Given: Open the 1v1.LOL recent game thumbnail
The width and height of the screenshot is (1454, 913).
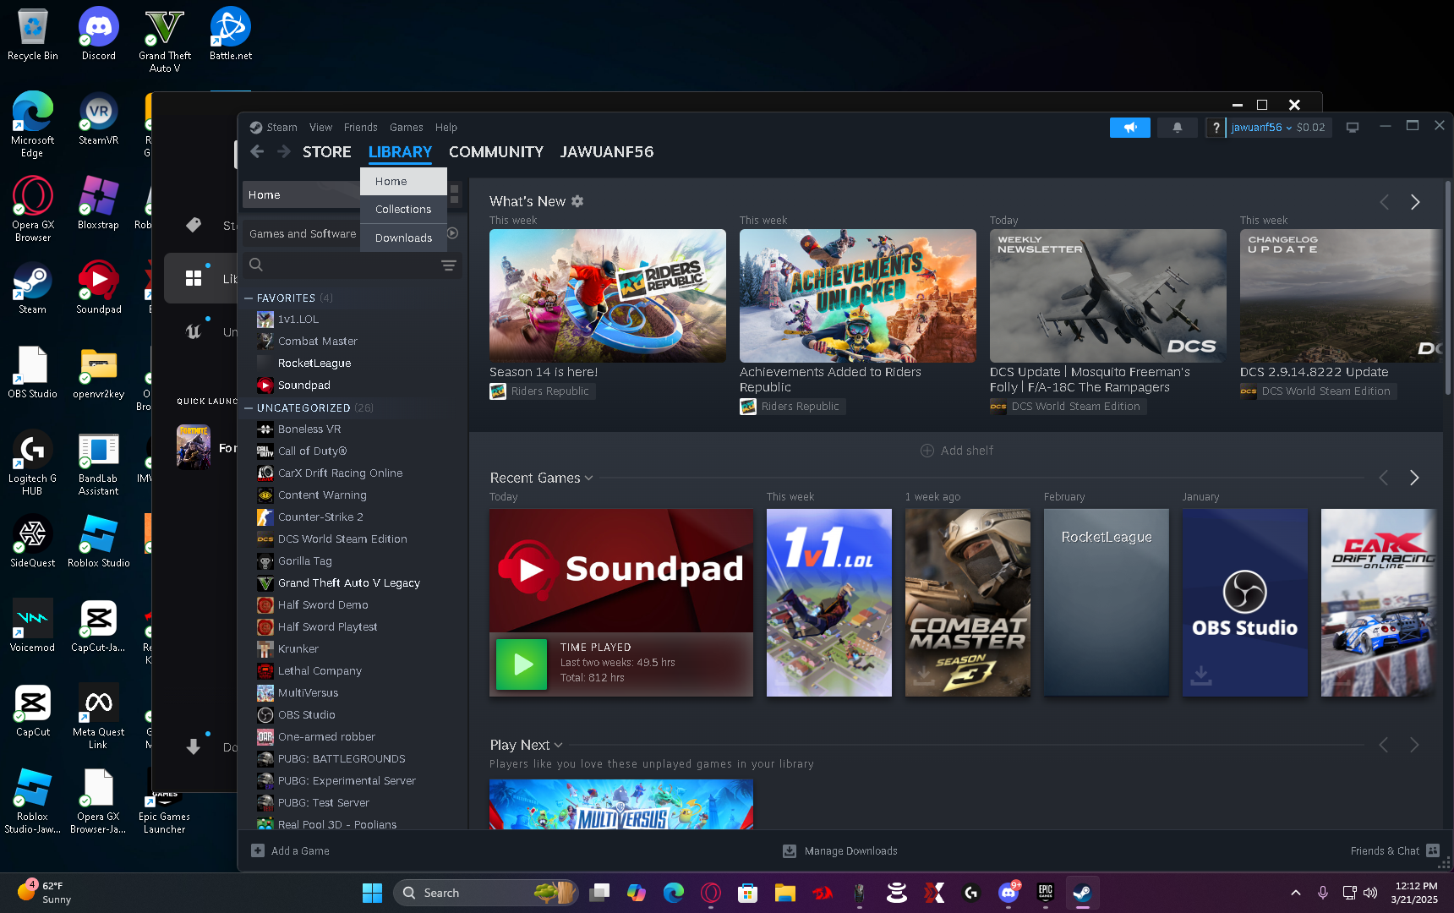Looking at the screenshot, I should (x=828, y=603).
